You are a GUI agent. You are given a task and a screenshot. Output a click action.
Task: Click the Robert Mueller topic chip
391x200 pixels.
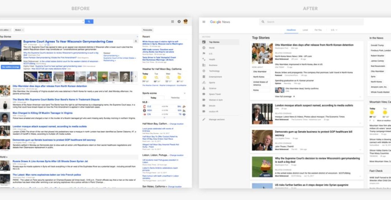(x=377, y=55)
